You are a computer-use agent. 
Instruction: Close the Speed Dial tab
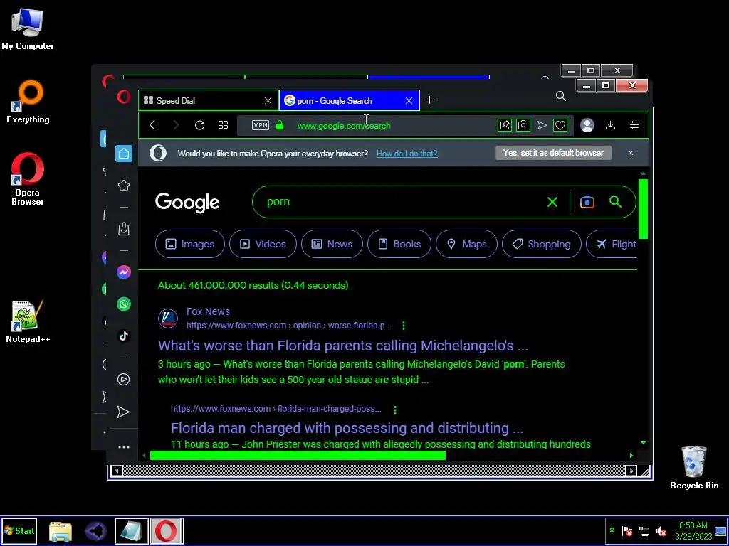pyautogui.click(x=268, y=101)
